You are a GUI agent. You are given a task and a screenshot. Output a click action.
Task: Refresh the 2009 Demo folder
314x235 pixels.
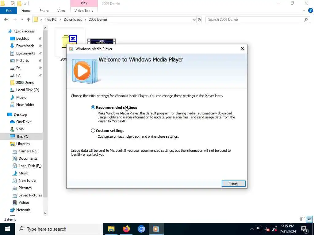199,20
